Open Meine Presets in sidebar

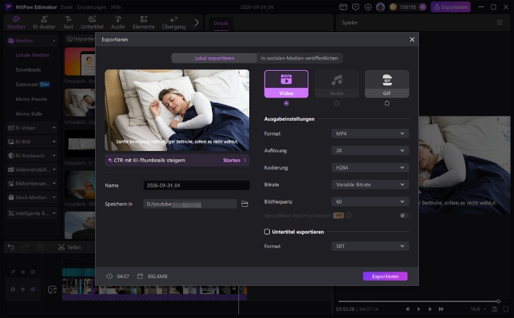31,99
